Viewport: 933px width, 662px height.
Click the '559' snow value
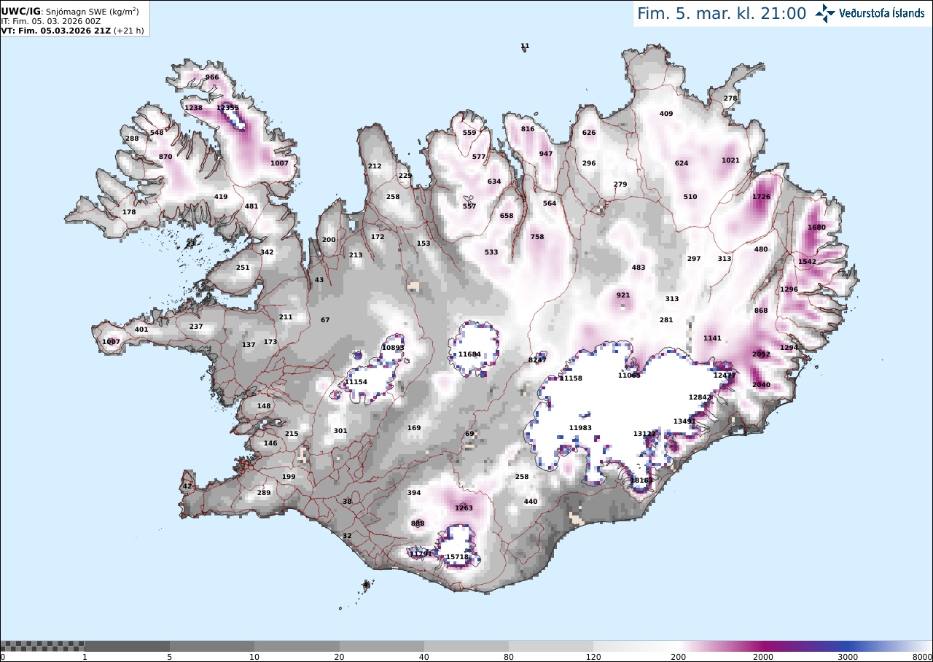pos(469,133)
